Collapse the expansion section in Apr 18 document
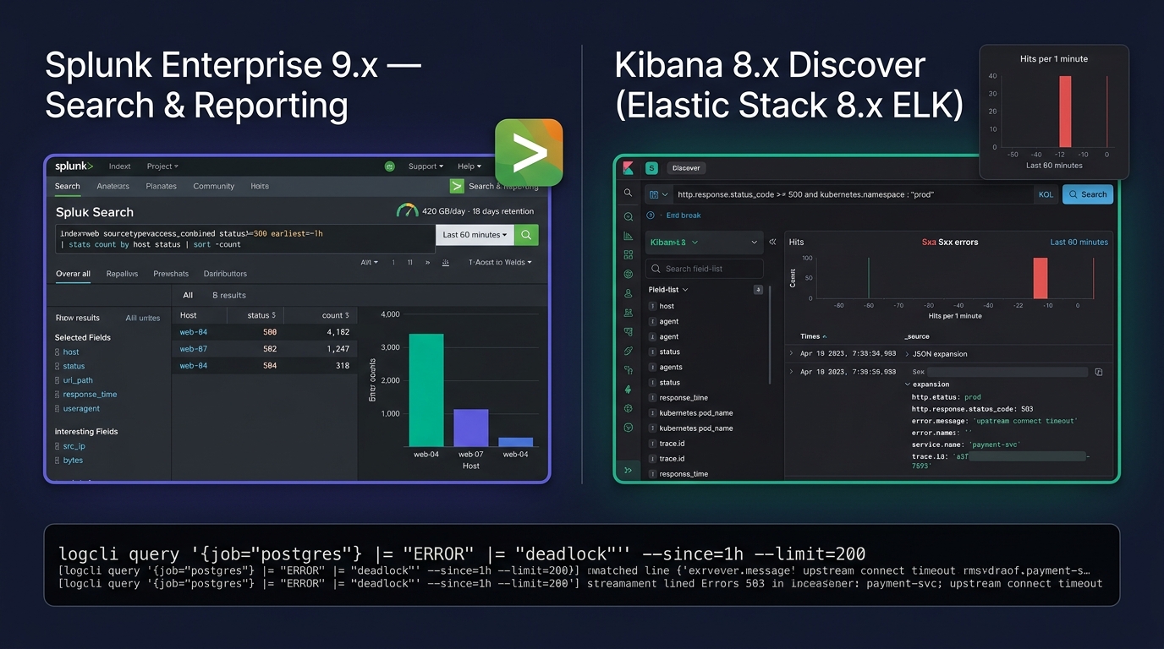 point(908,384)
